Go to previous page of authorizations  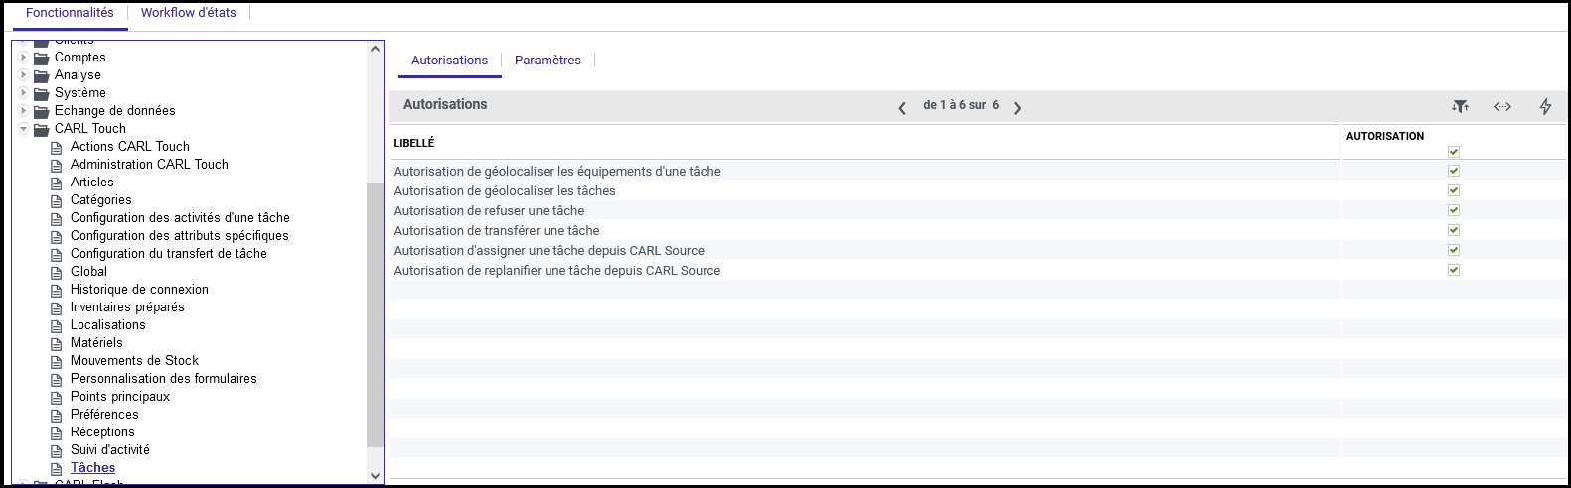(x=902, y=108)
